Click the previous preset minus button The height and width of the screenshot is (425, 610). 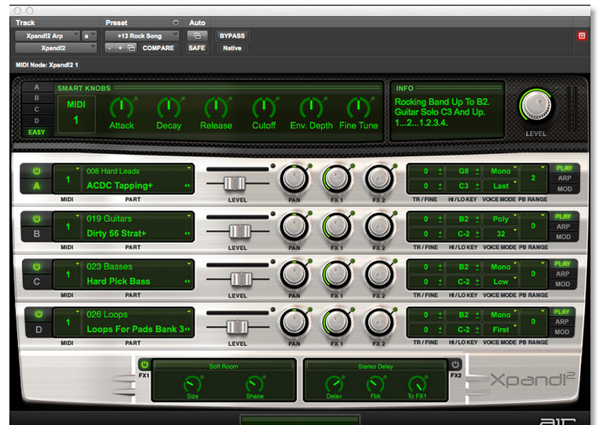click(110, 48)
